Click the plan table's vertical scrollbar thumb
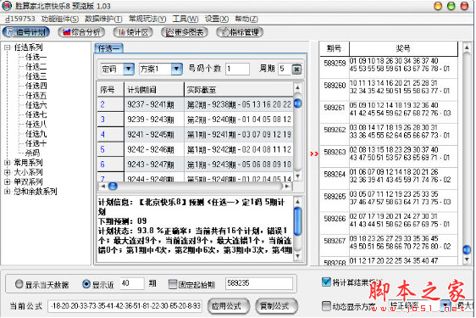The image size is (476, 318). tap(298, 103)
